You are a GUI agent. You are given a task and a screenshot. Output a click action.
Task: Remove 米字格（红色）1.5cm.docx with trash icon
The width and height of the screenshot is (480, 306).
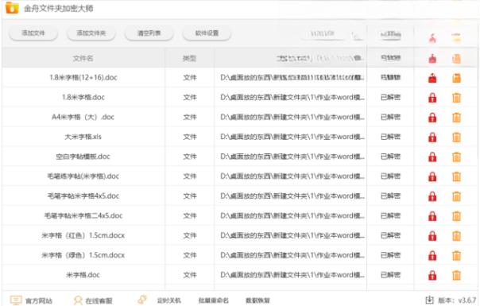point(456,236)
